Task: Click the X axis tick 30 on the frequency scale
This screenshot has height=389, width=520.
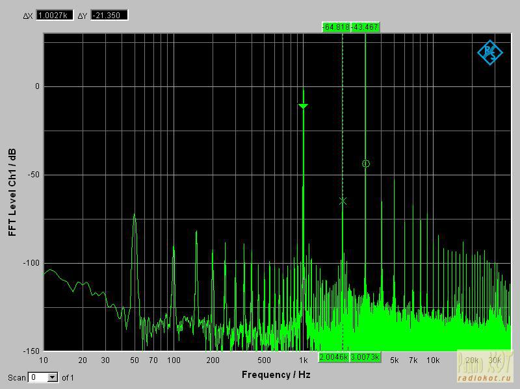Action: (x=105, y=360)
